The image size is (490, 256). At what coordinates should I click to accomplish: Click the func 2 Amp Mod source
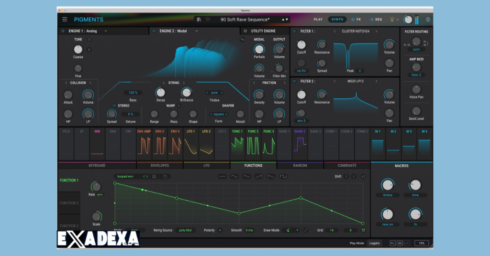pyautogui.click(x=416, y=75)
